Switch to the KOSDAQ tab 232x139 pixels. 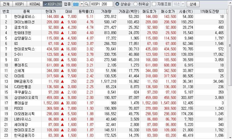click(35, 4)
